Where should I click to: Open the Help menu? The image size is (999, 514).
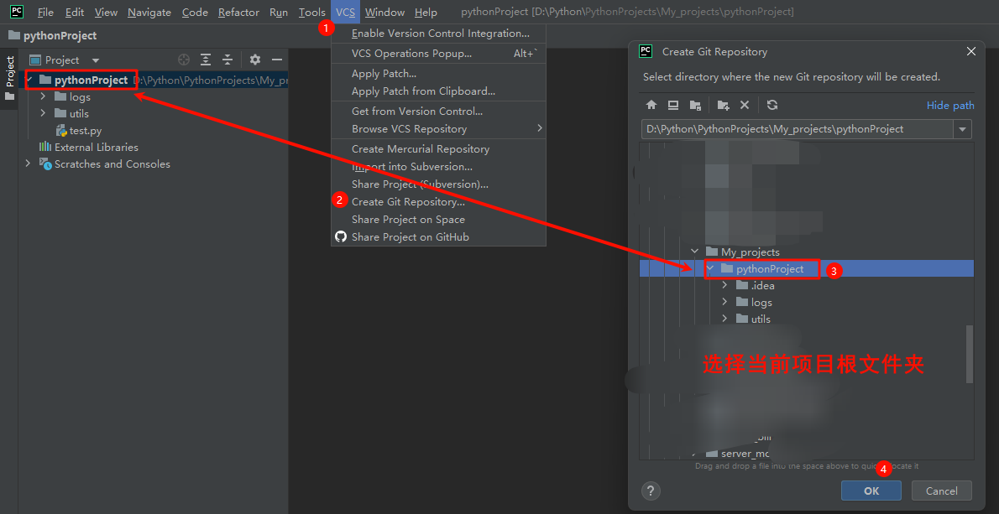426,12
